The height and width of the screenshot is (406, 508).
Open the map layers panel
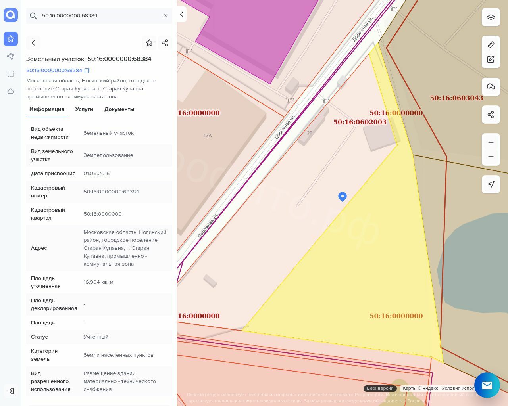[491, 17]
